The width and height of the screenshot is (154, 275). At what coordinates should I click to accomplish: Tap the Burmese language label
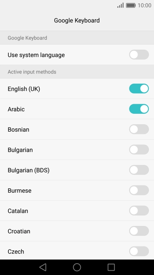coord(20,191)
